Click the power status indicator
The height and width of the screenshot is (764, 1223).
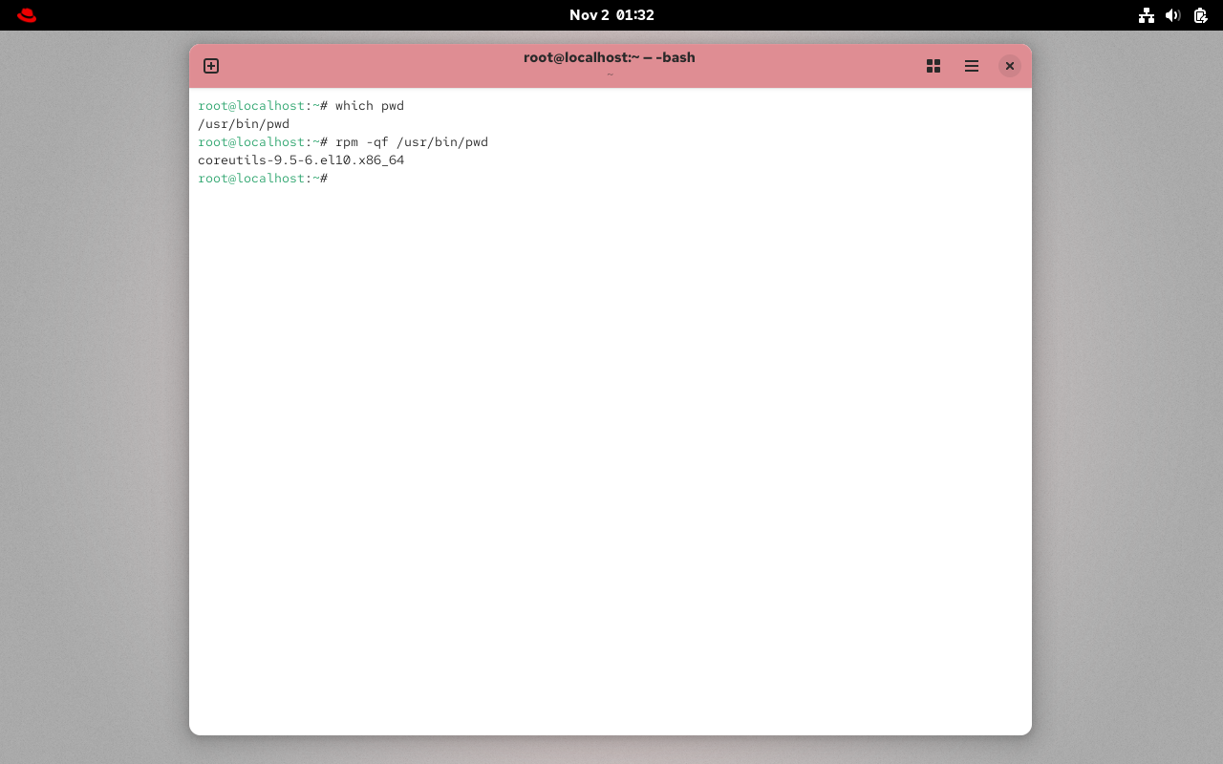1200,15
